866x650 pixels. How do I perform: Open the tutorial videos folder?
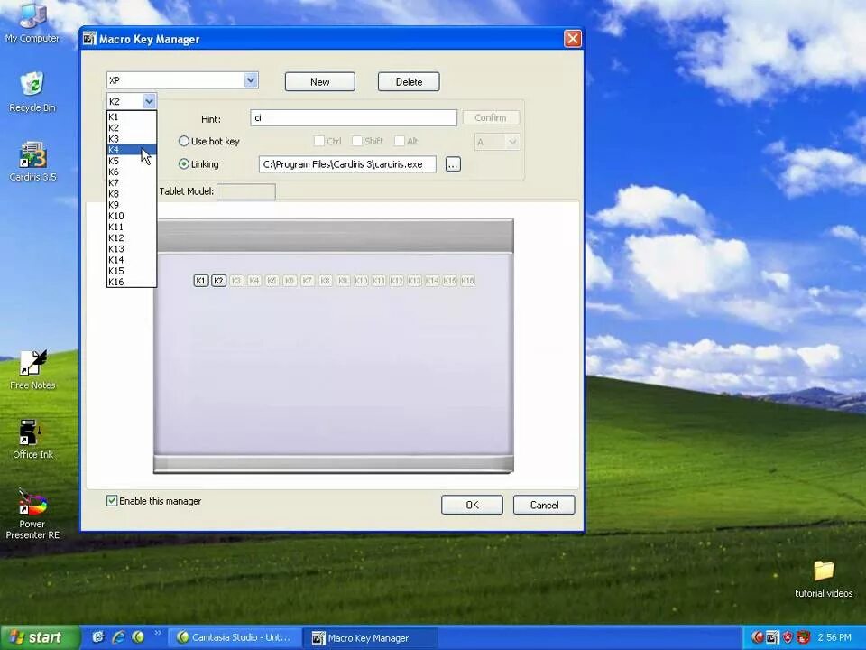pos(824,580)
